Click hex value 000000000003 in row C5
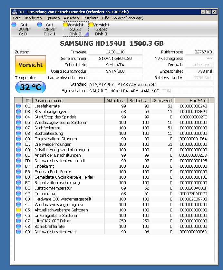This screenshot has height=270, width=223. pyautogui.click(x=193, y=210)
